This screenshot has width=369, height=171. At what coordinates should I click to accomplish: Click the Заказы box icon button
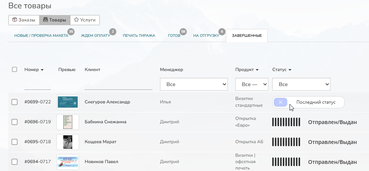click(x=24, y=20)
